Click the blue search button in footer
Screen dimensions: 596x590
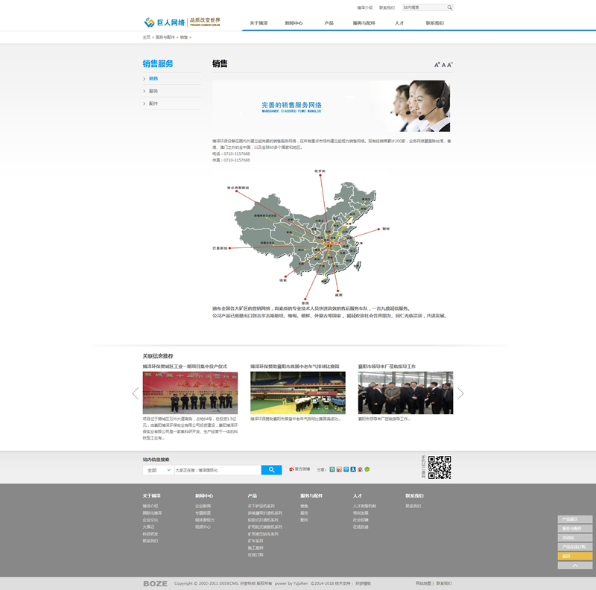click(271, 470)
